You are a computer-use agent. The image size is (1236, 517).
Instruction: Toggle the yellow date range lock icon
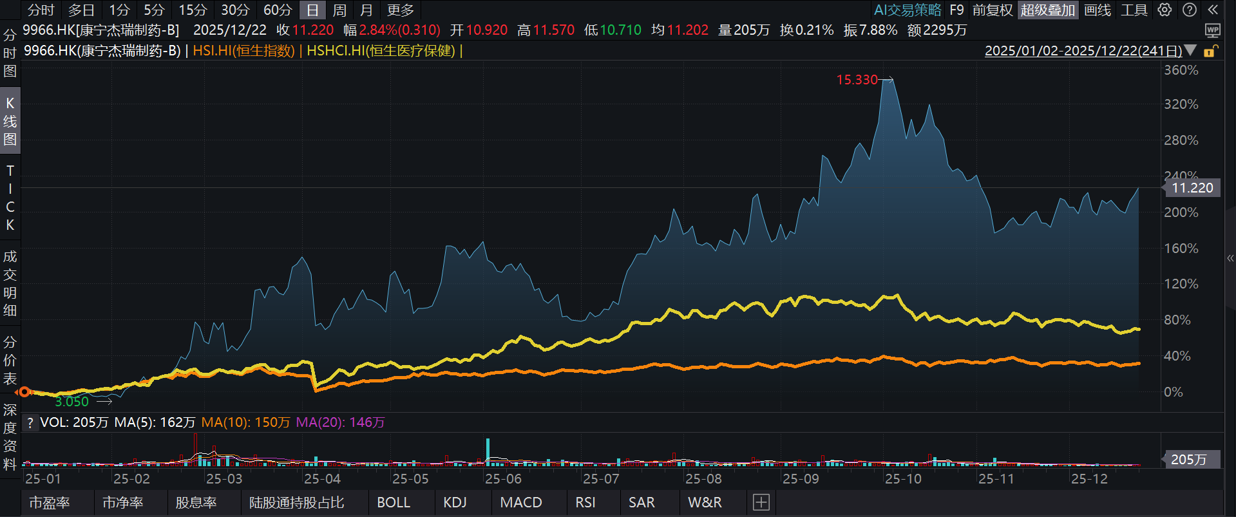point(1210,51)
